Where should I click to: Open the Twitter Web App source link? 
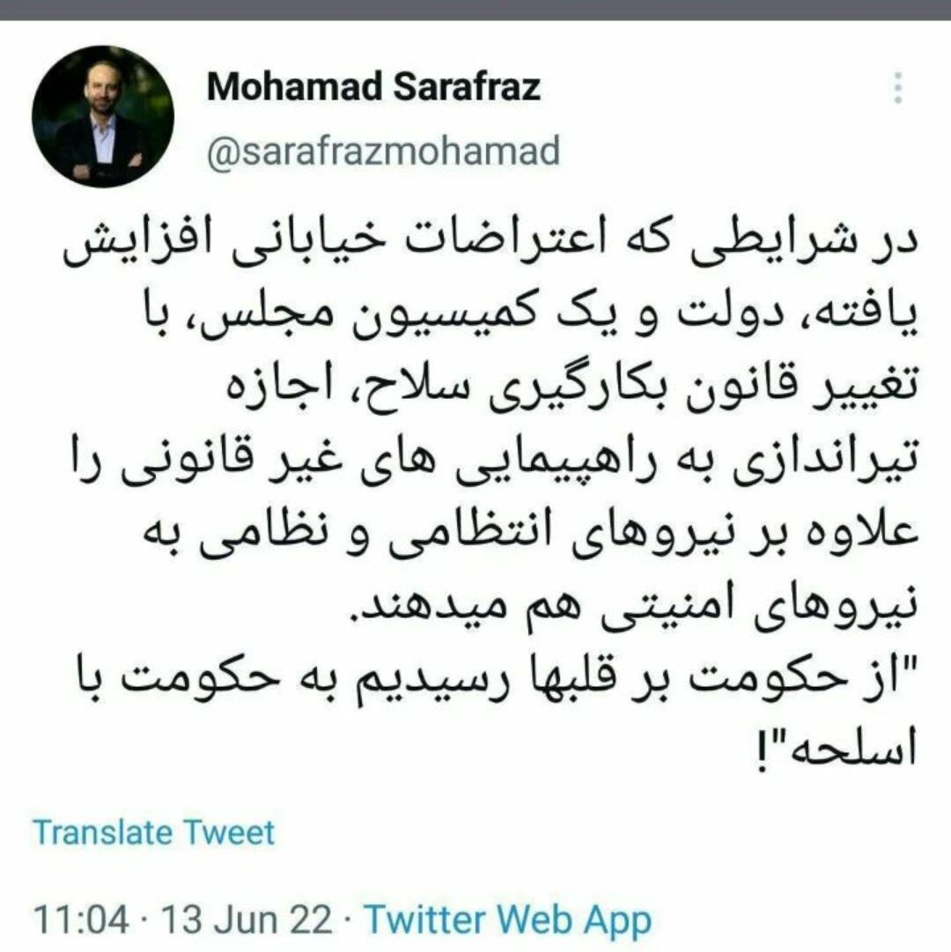click(508, 919)
